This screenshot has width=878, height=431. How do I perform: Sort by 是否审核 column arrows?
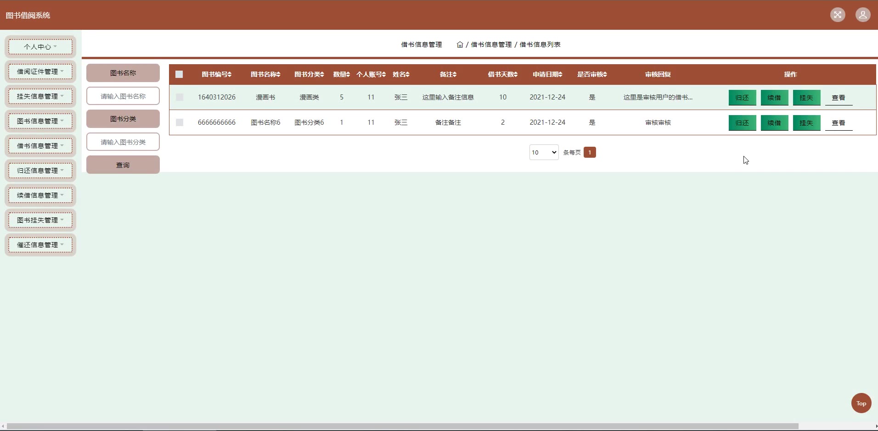(x=605, y=74)
